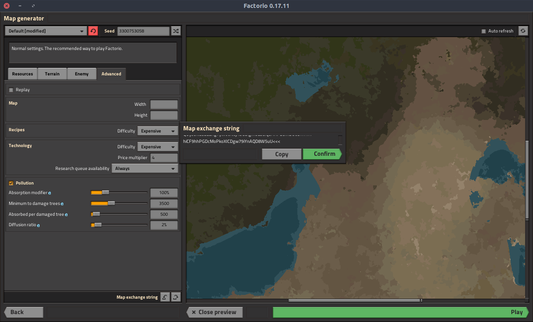Screen dimensions: 533x322
Task: Click the 'Price multiplier' label
Action: (x=132, y=158)
